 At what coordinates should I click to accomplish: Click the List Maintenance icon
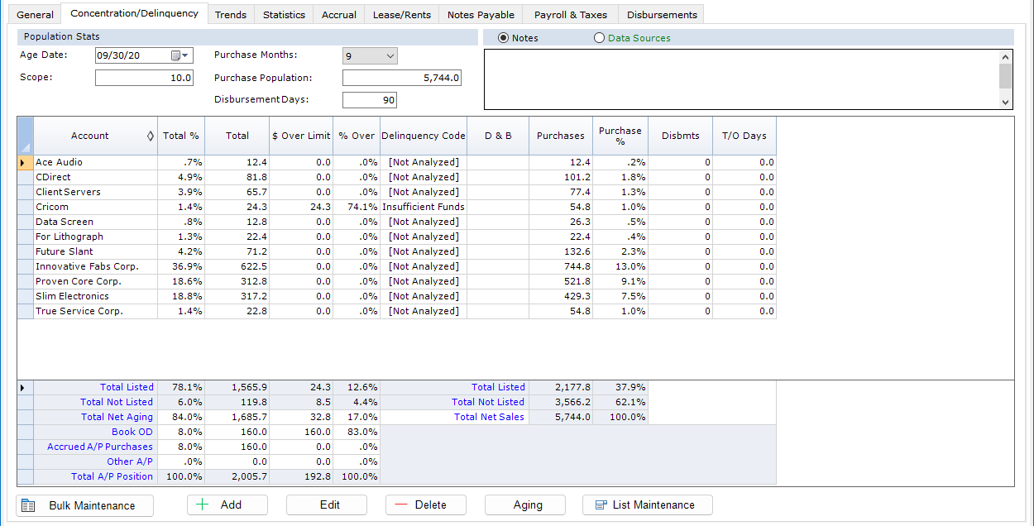coord(601,505)
